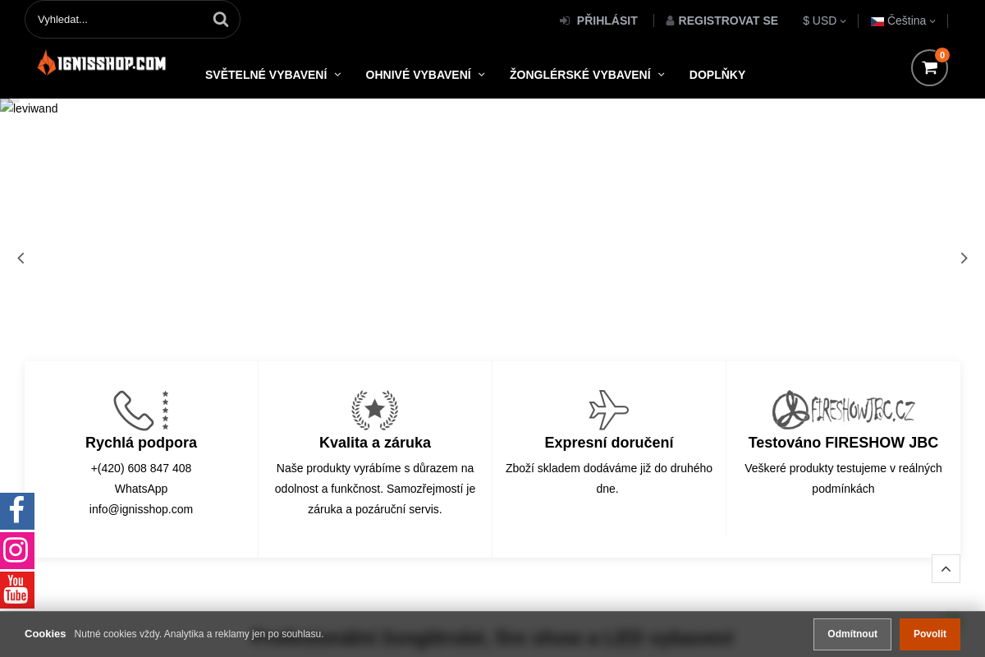This screenshot has width=985, height=657.
Task: Click the scroll-to-top arrow button
Action: click(x=946, y=568)
